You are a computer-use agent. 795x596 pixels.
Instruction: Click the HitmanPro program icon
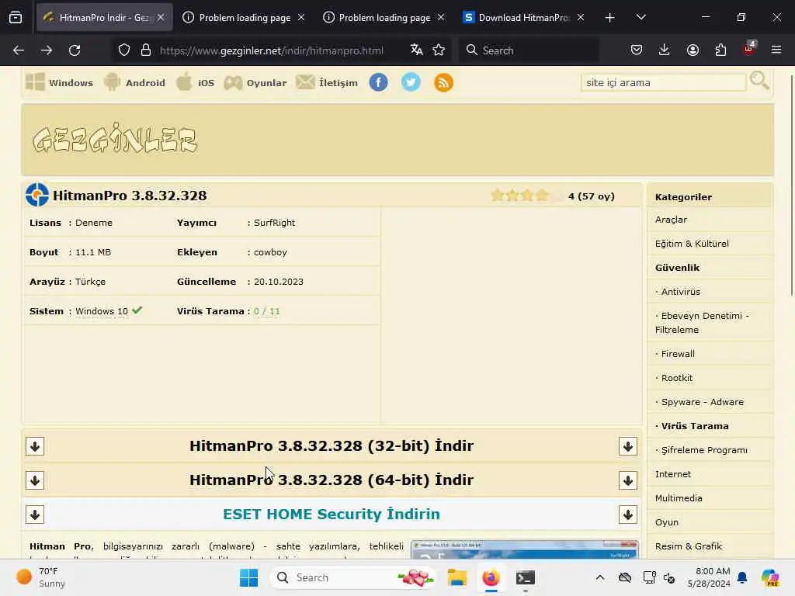coord(37,195)
